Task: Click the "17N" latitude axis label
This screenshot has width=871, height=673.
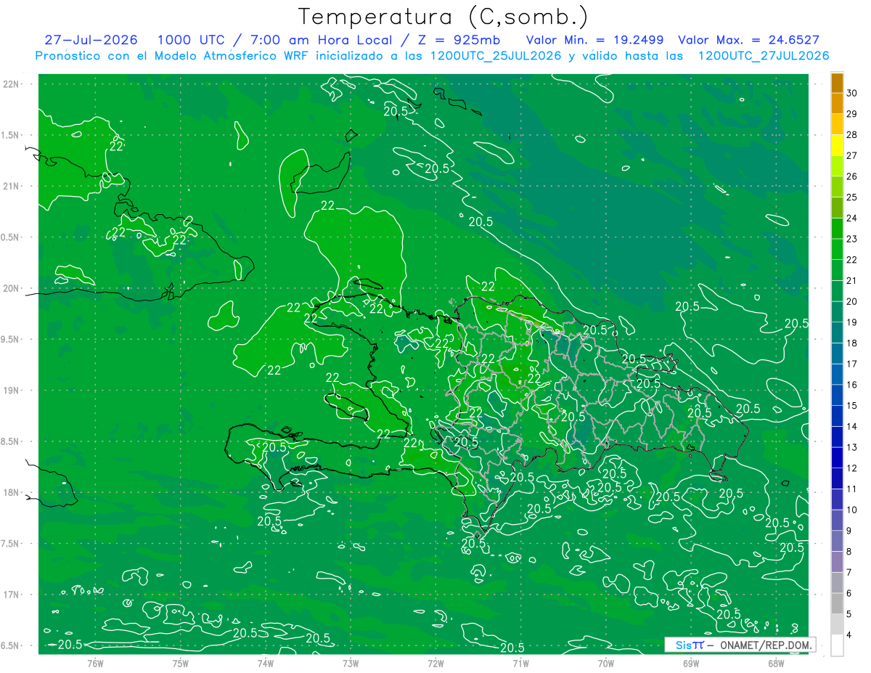Action: [x=12, y=595]
